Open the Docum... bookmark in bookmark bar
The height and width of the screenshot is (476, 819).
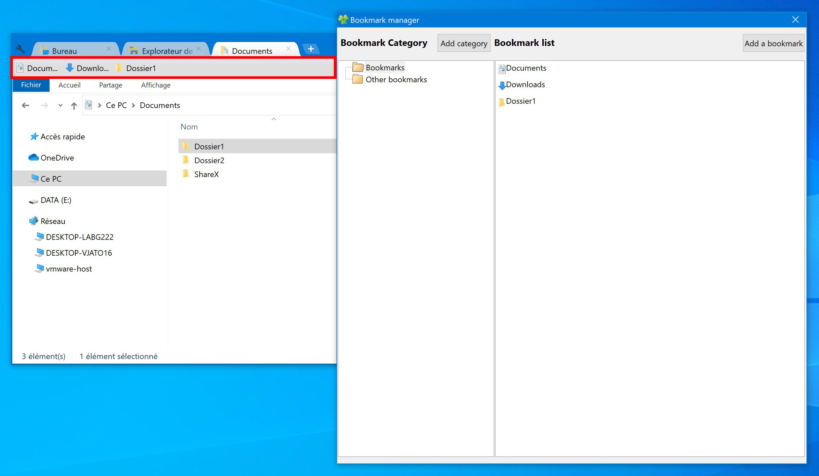37,68
